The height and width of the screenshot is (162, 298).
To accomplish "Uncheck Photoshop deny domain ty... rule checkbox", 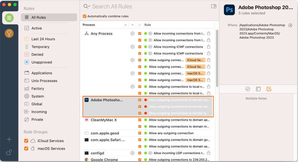I will click(x=140, y=113).
